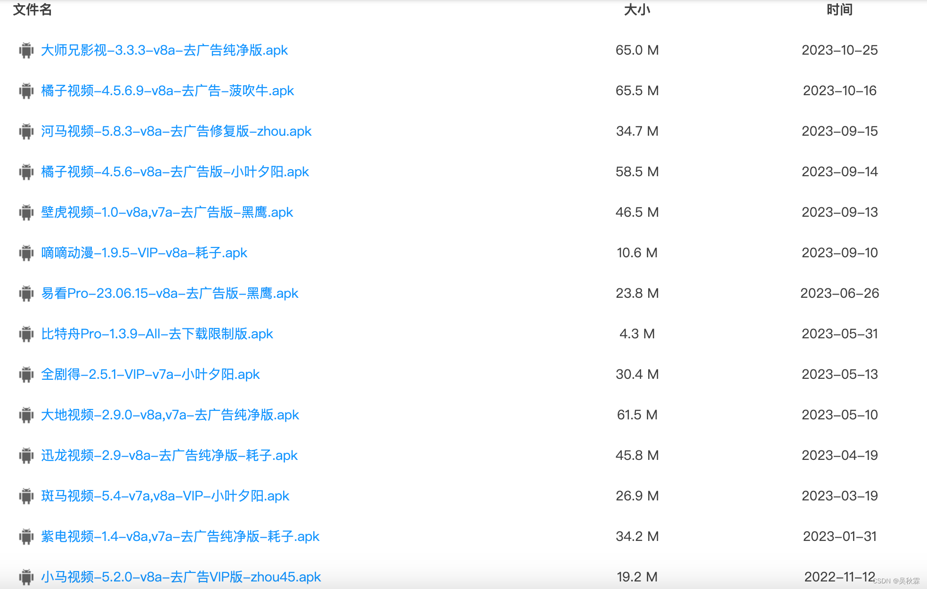
Task: Click the Android icon beside 全剧得 apk
Action: (26, 374)
